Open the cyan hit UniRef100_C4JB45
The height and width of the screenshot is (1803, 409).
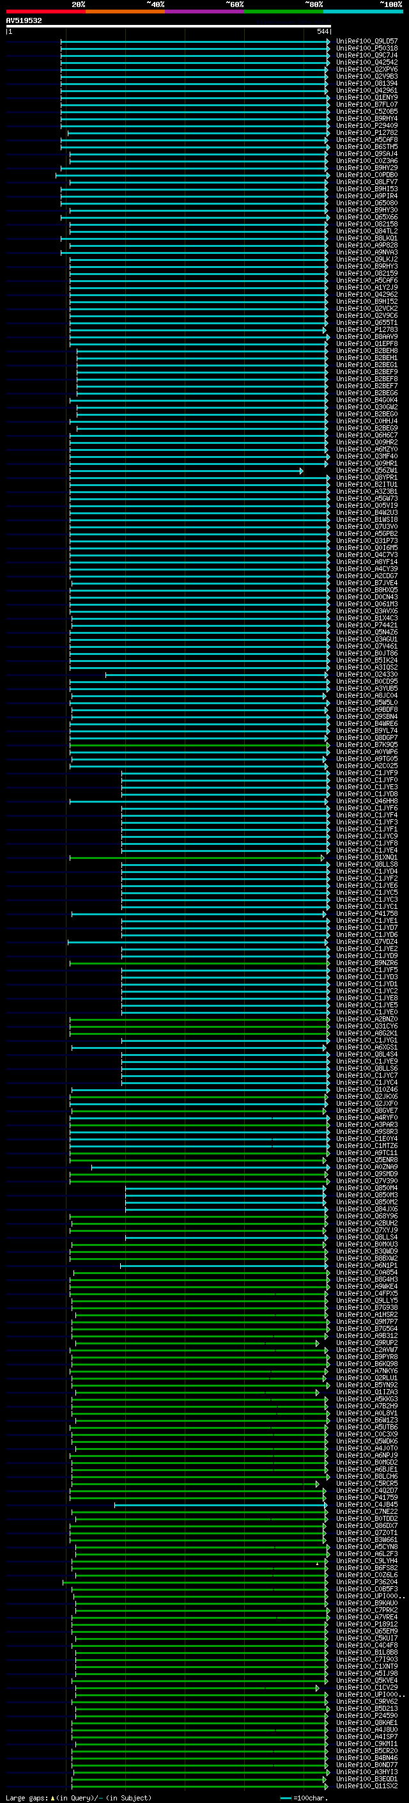(x=366, y=1505)
